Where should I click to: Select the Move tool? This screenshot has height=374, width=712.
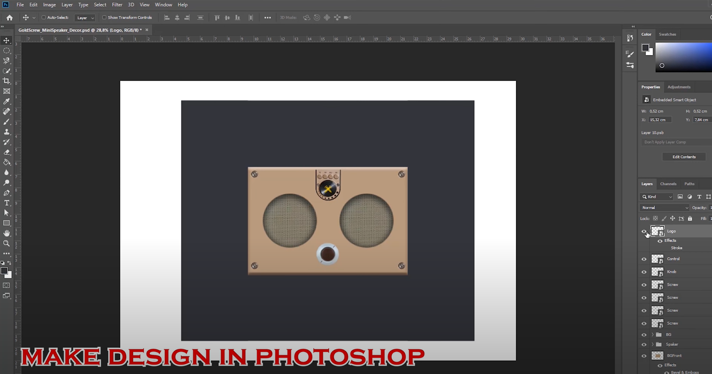tap(7, 40)
